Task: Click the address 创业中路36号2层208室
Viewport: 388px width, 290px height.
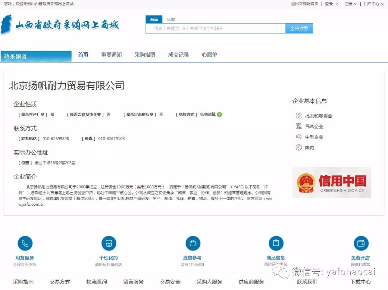Action: click(55, 163)
